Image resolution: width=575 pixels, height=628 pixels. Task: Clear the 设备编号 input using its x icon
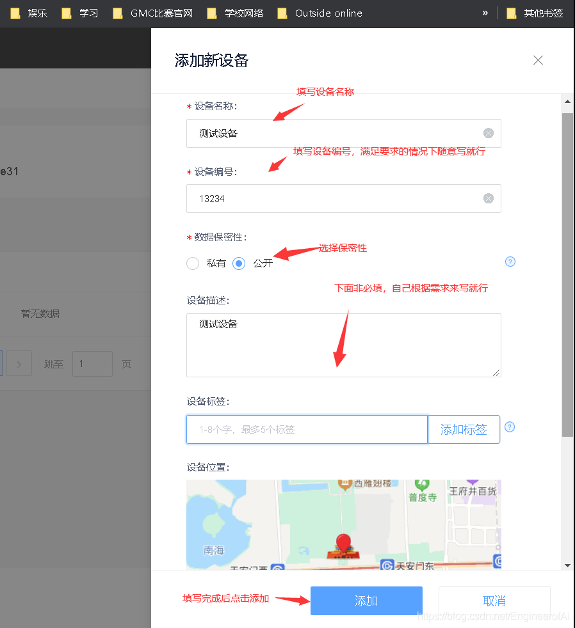tap(489, 198)
